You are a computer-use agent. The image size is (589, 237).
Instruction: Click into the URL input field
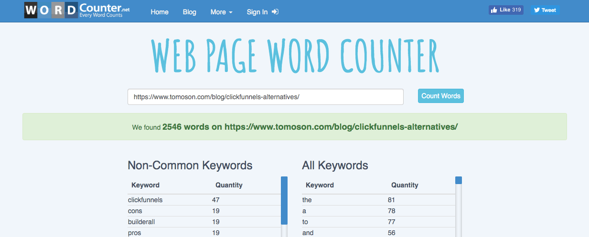[265, 96]
